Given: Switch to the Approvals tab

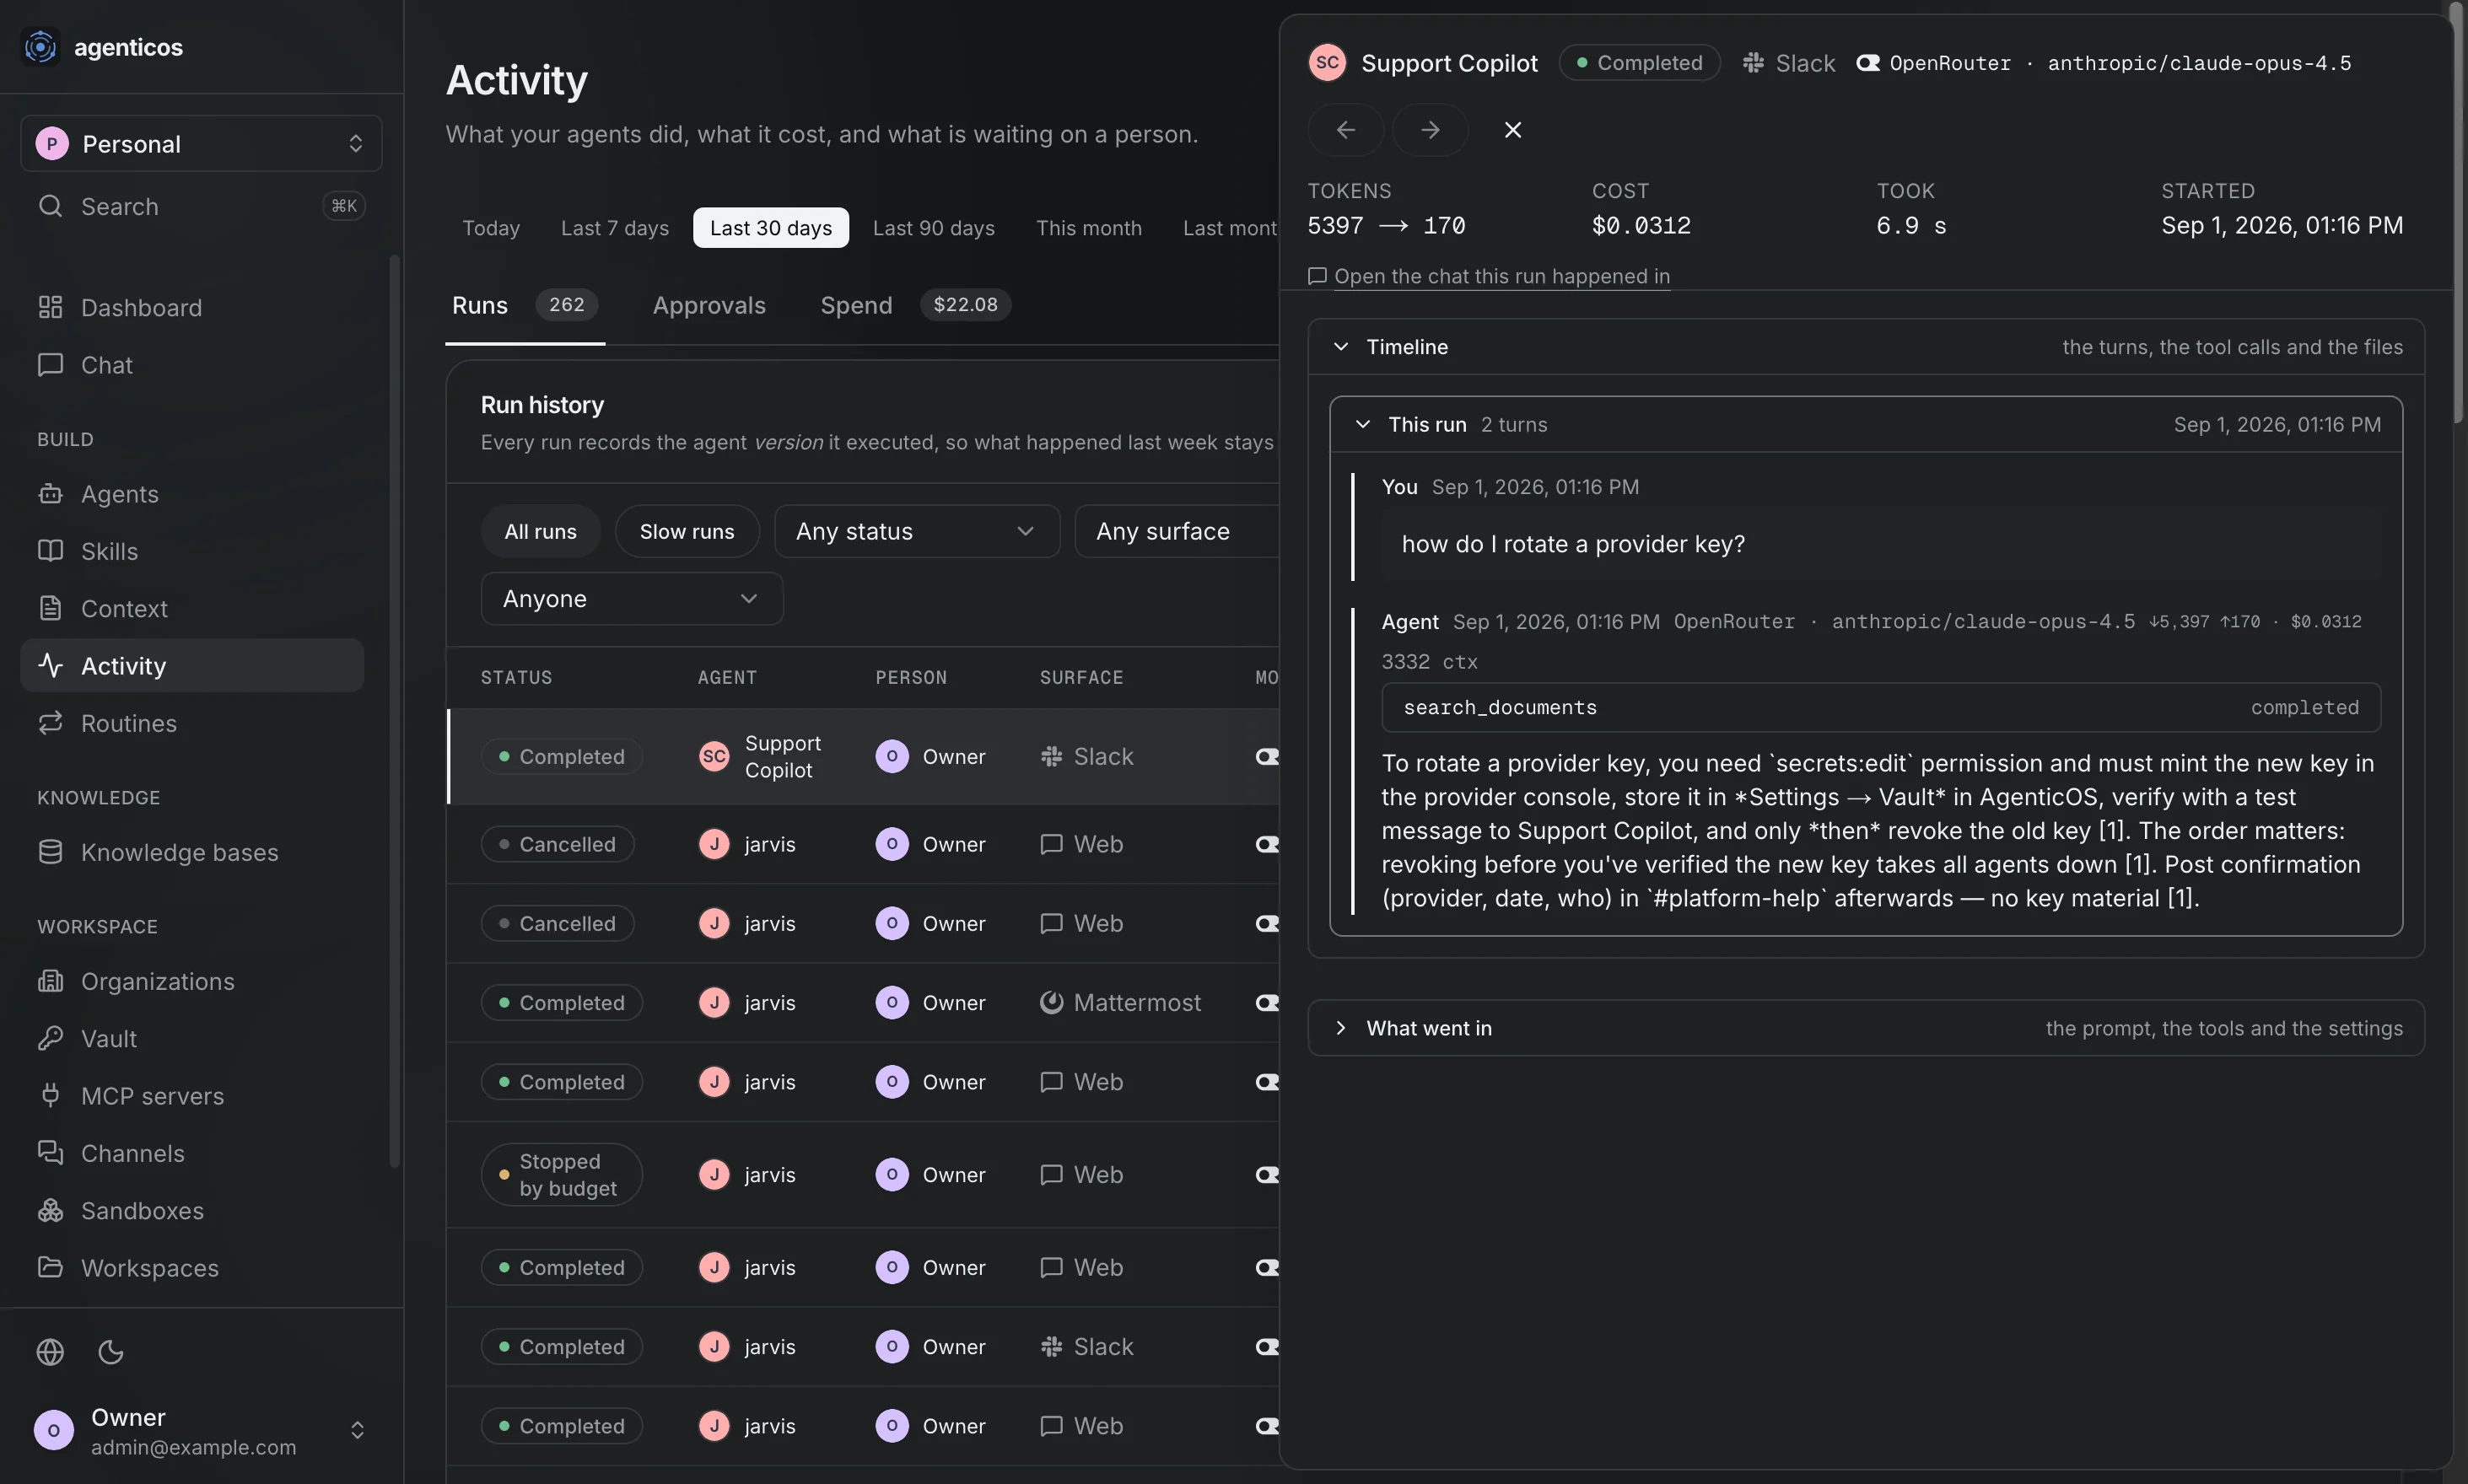Looking at the screenshot, I should tap(709, 305).
